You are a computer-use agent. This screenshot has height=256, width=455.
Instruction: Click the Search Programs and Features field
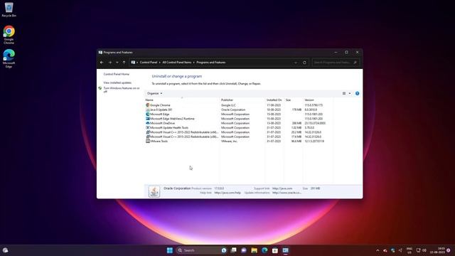tap(336, 63)
